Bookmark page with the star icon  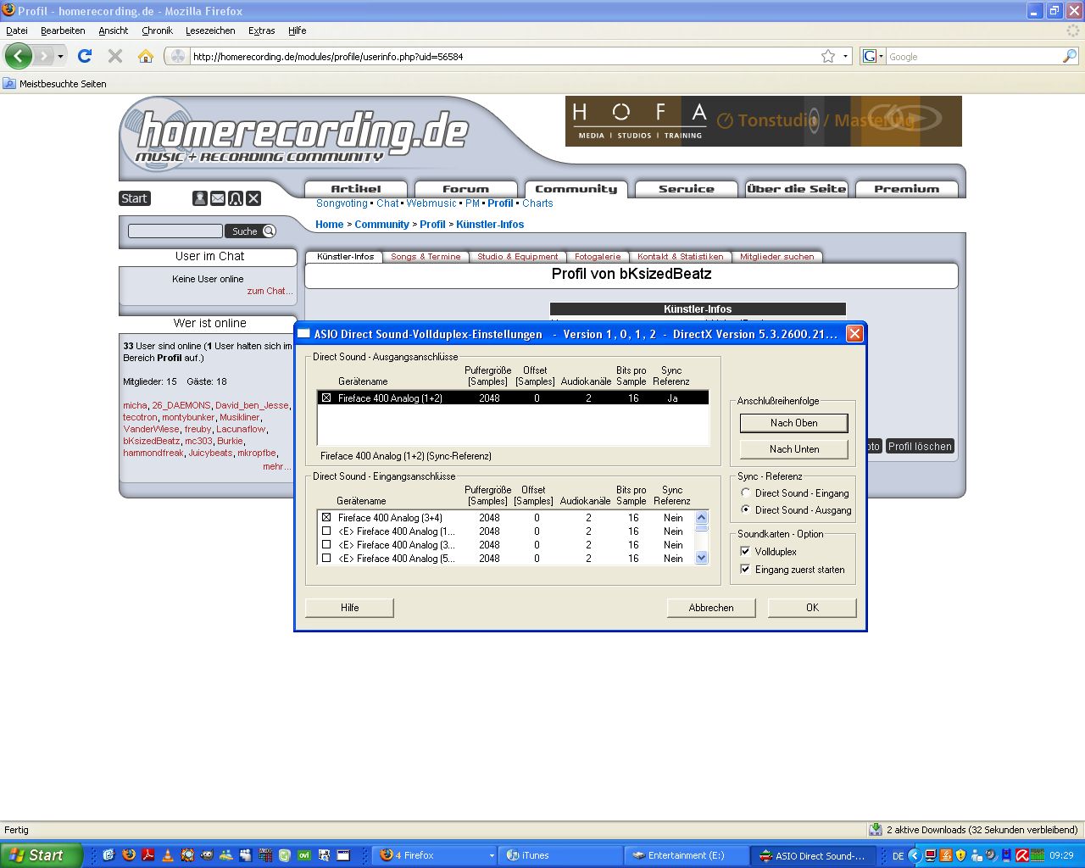click(x=828, y=56)
